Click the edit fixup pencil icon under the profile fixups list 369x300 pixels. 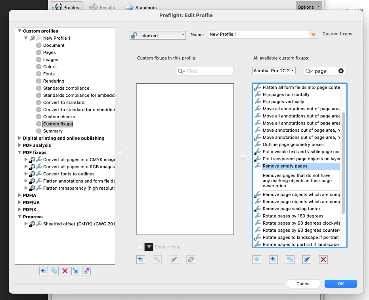174,260
